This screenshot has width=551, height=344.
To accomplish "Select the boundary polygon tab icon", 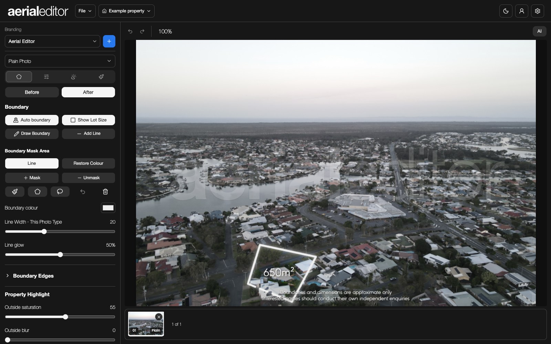I will 19,77.
